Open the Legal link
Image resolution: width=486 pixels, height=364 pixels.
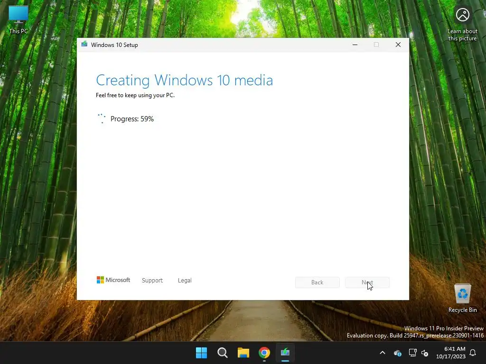[x=185, y=281]
